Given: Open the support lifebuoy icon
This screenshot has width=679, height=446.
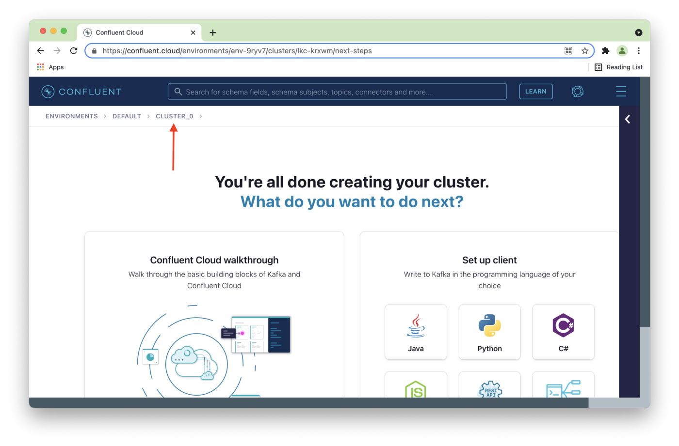Looking at the screenshot, I should tap(577, 92).
